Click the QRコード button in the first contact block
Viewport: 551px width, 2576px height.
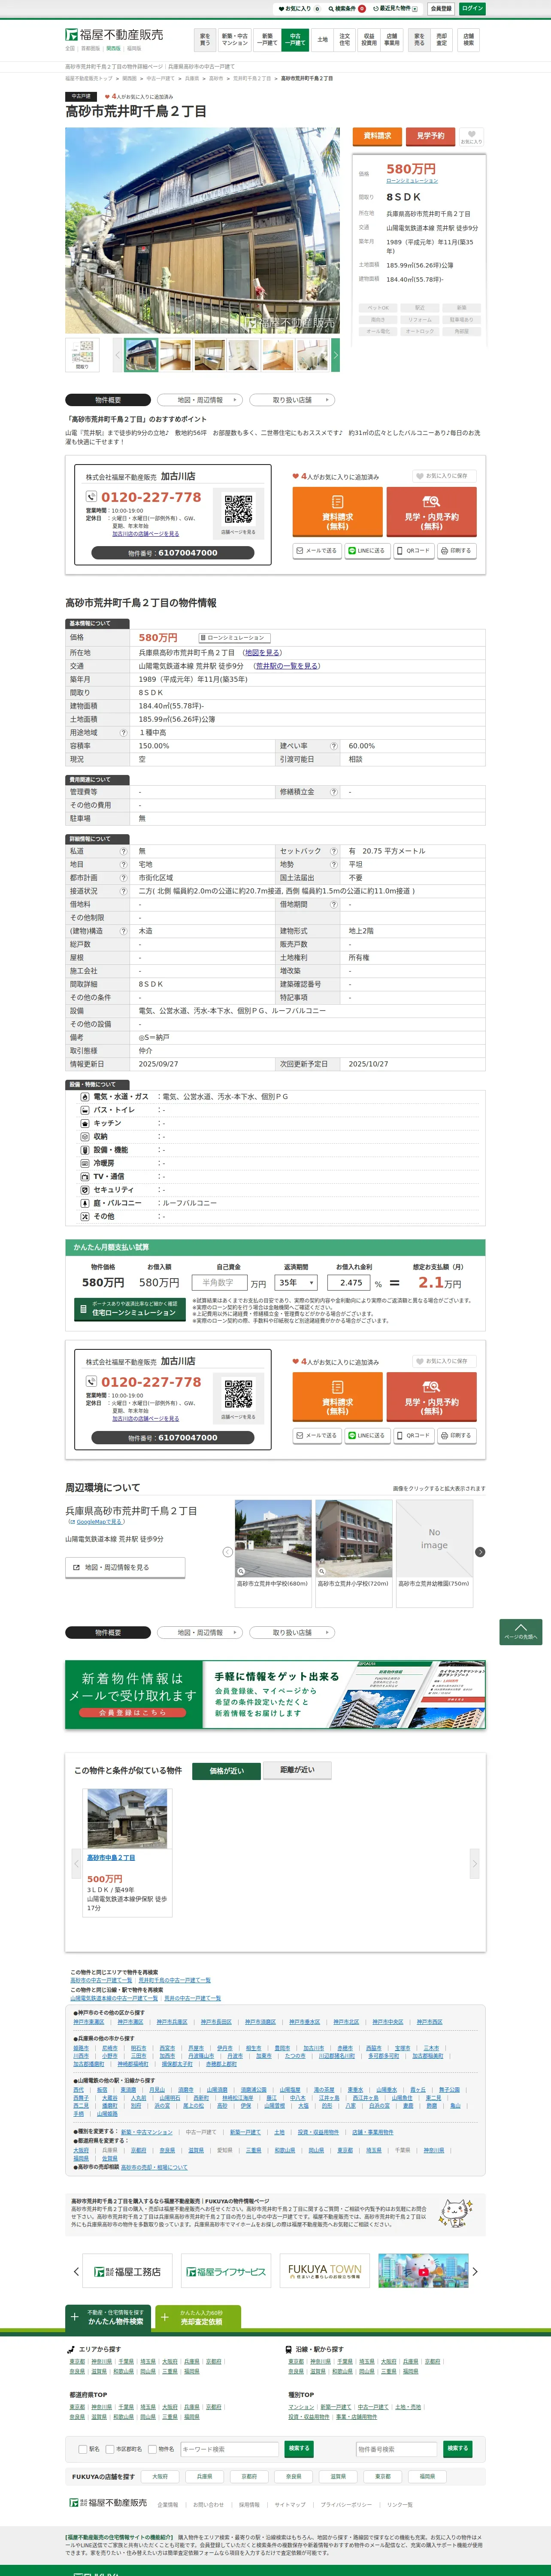point(414,551)
